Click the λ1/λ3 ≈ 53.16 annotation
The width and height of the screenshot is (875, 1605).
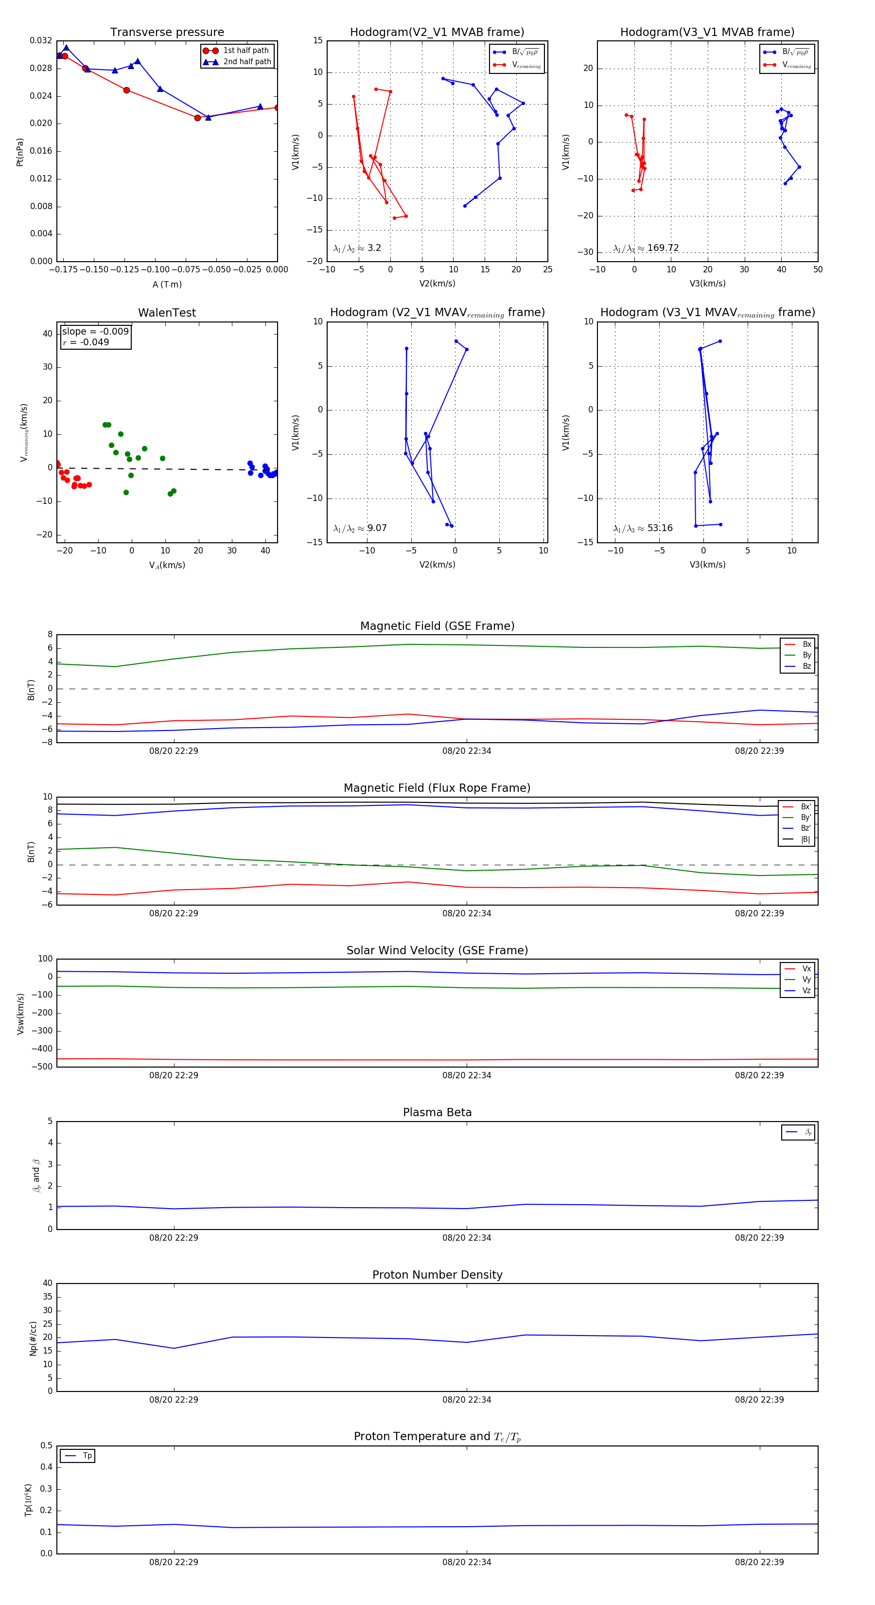pos(643,528)
